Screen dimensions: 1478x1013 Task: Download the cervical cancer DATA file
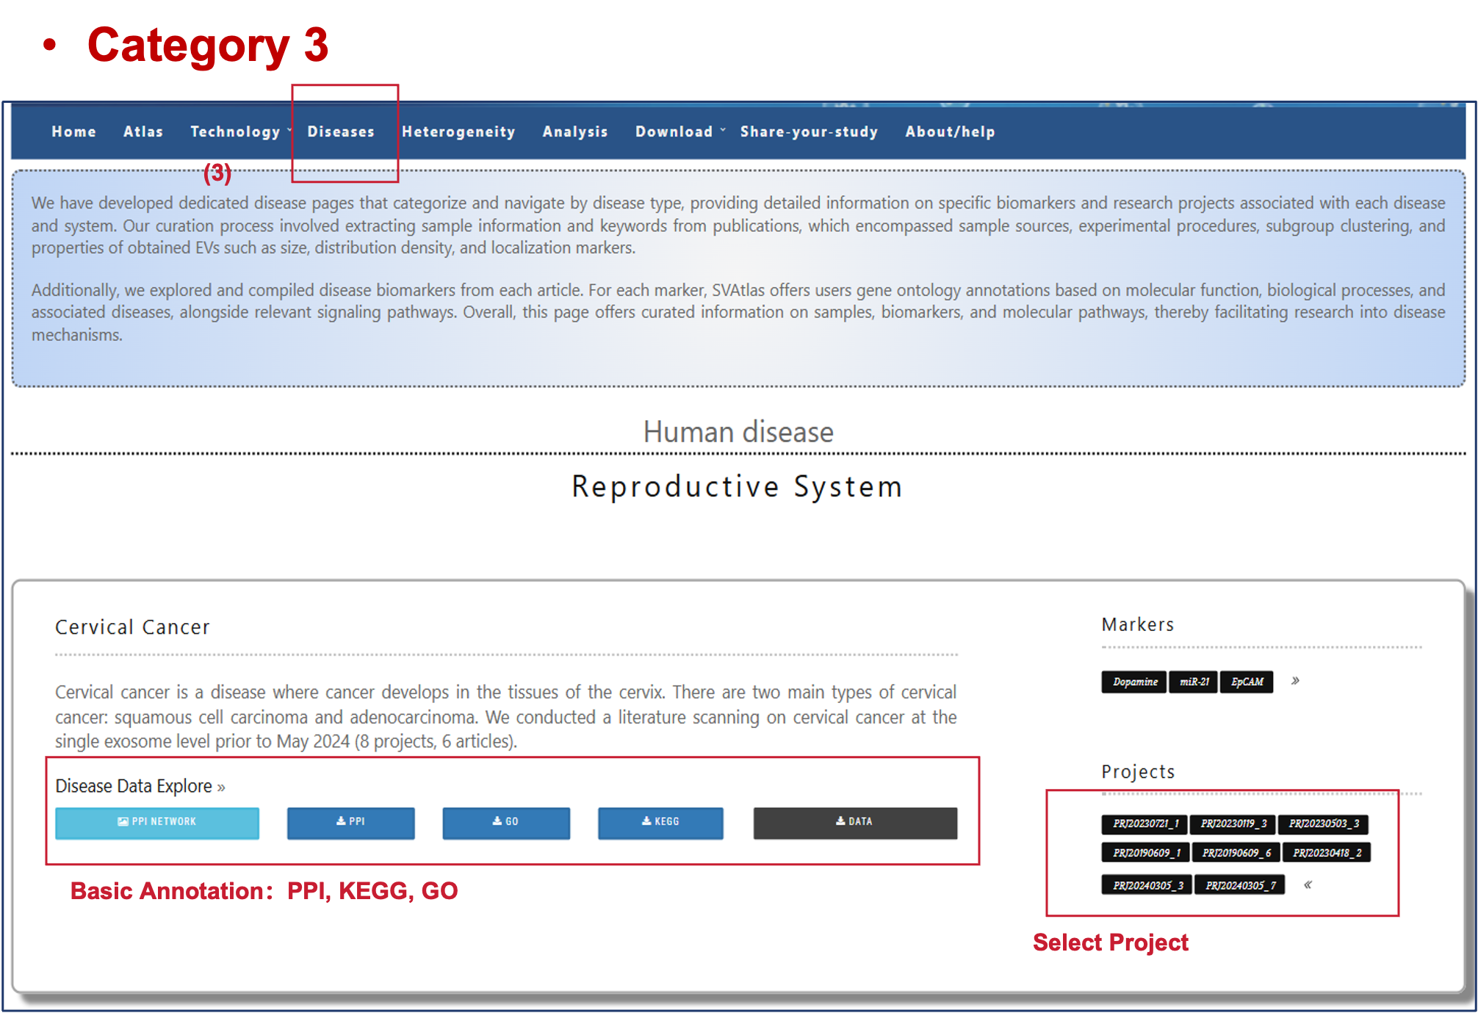click(x=854, y=822)
